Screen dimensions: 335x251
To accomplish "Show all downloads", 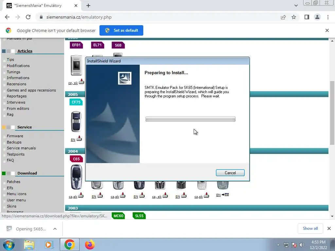I will point(310,228).
